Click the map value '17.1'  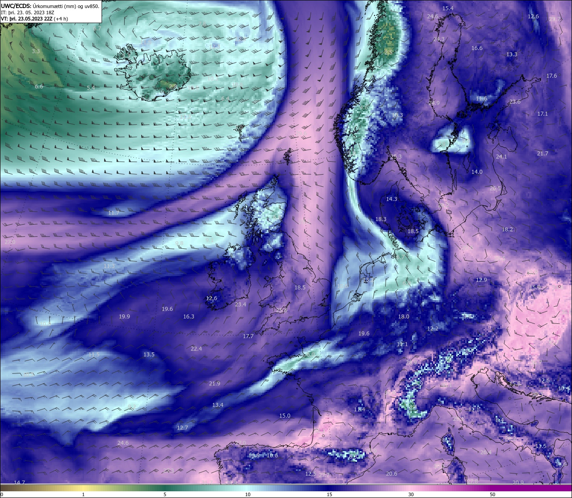tap(542, 114)
